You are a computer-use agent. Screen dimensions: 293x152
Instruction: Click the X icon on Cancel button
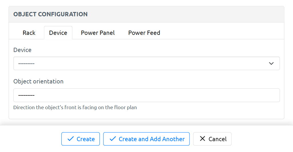[202, 139]
